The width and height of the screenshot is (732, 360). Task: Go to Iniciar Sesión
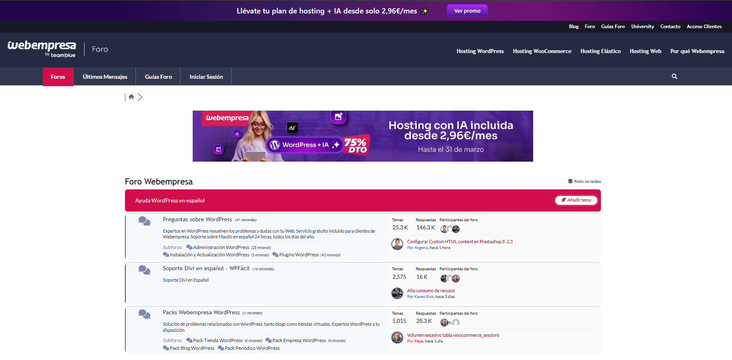(x=206, y=77)
